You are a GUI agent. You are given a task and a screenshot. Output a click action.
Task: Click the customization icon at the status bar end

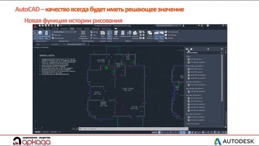[x=226, y=132]
